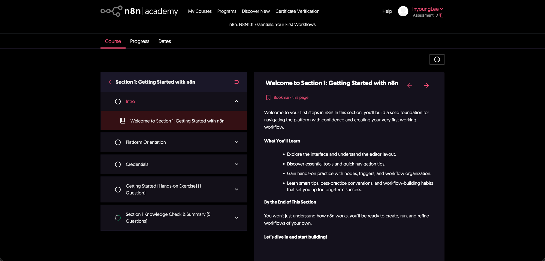
Task: Click the Section 1 Knowledge Check progress circle
Action: pos(118,218)
